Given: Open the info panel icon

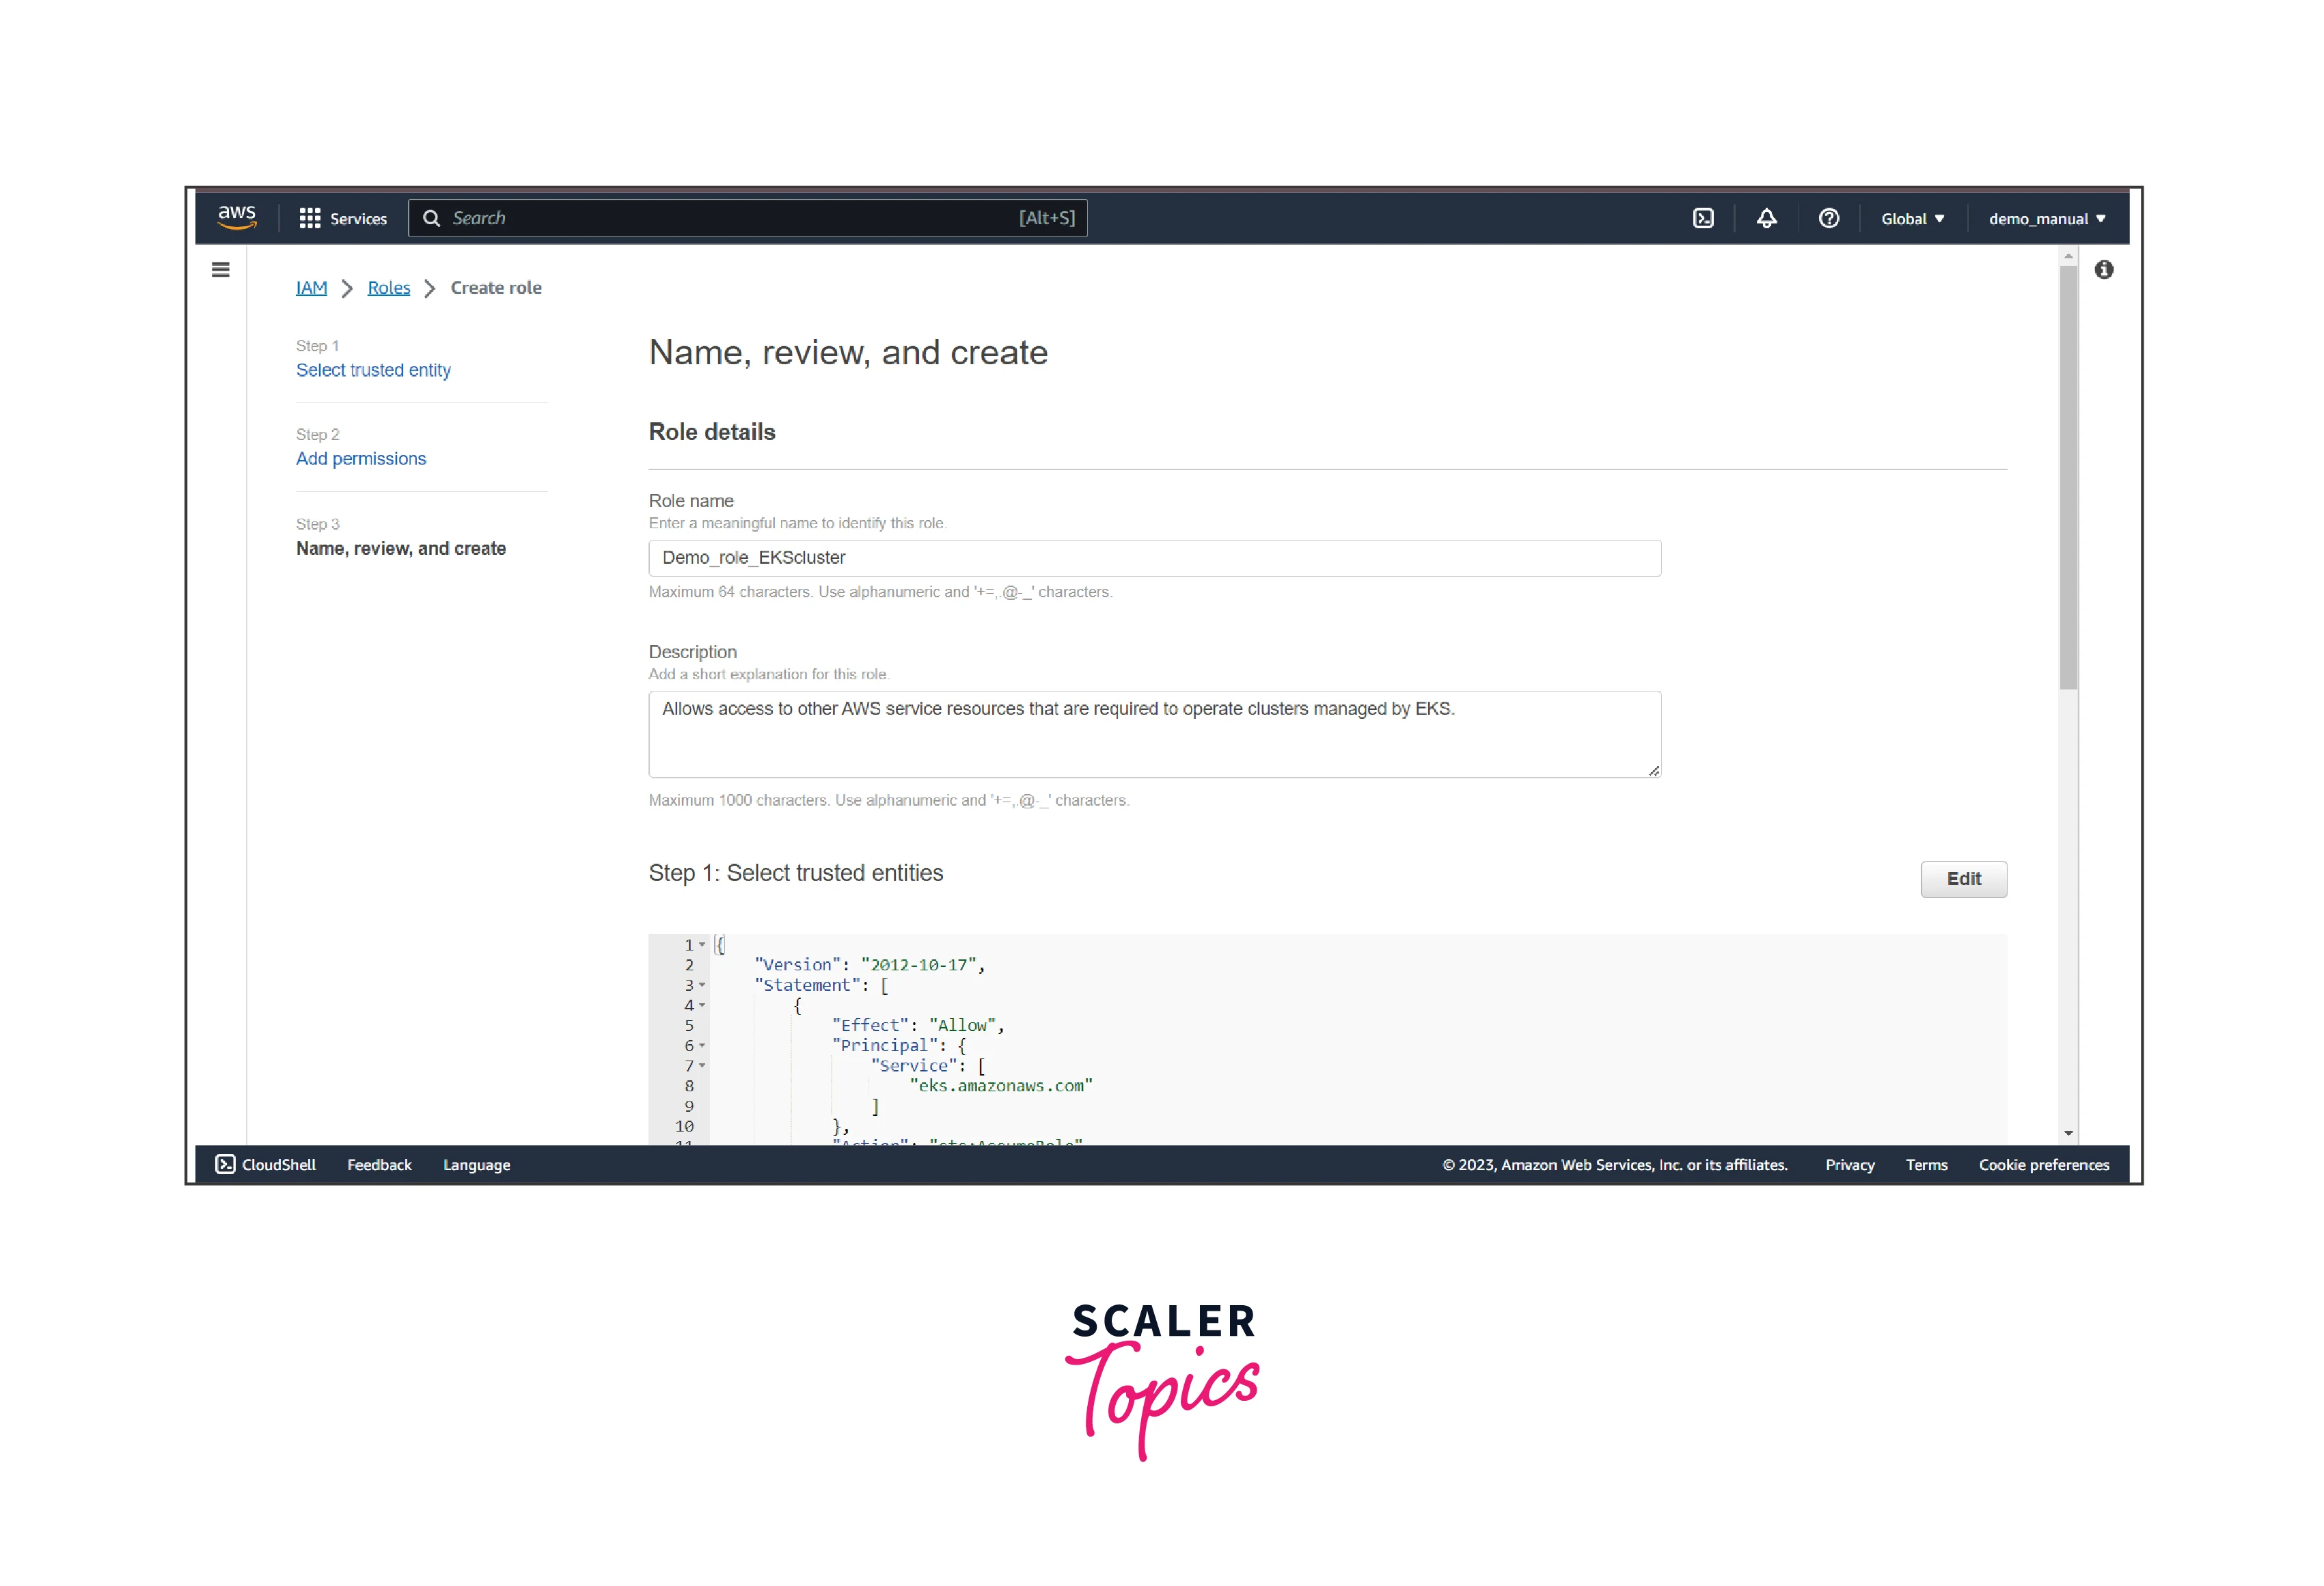Looking at the screenshot, I should click(x=2103, y=270).
